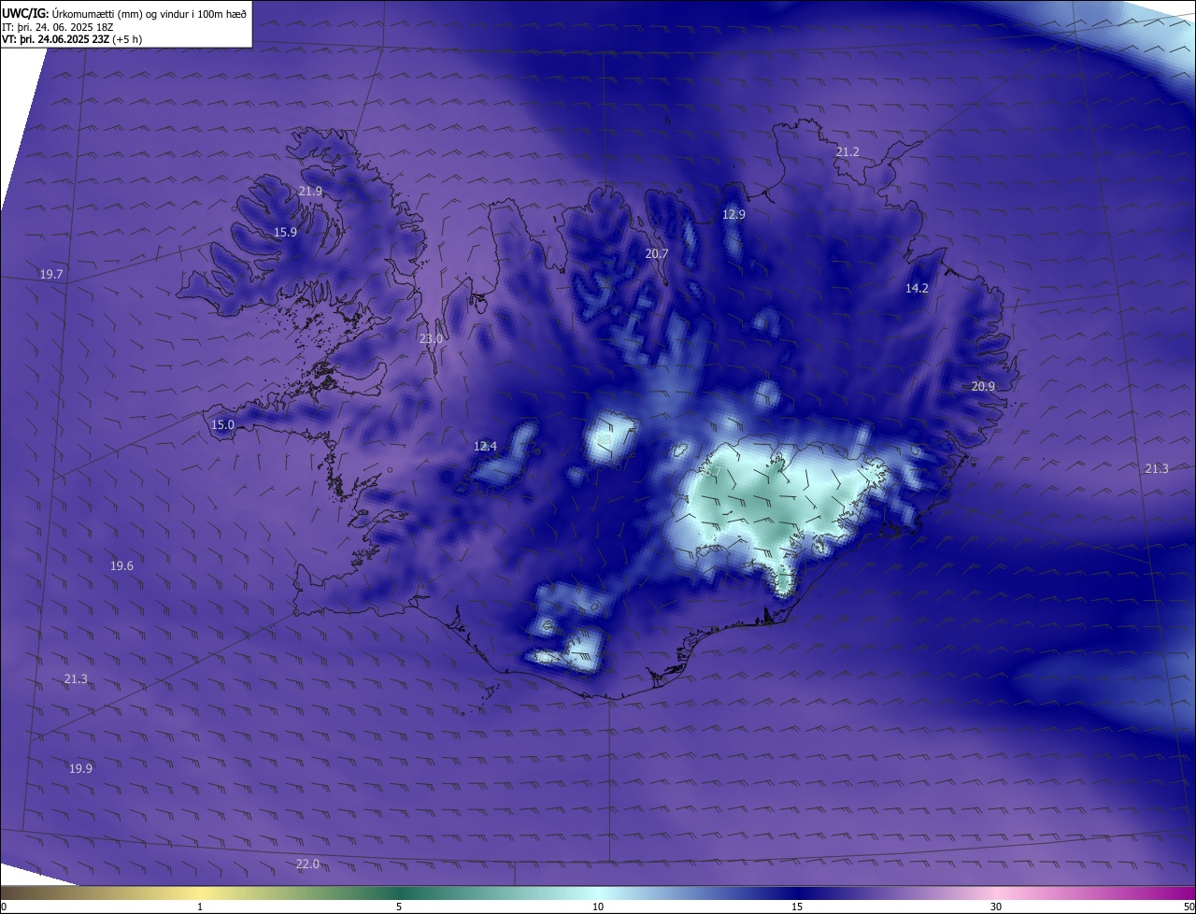Click the 21.9 value over the Westfjords

[310, 191]
